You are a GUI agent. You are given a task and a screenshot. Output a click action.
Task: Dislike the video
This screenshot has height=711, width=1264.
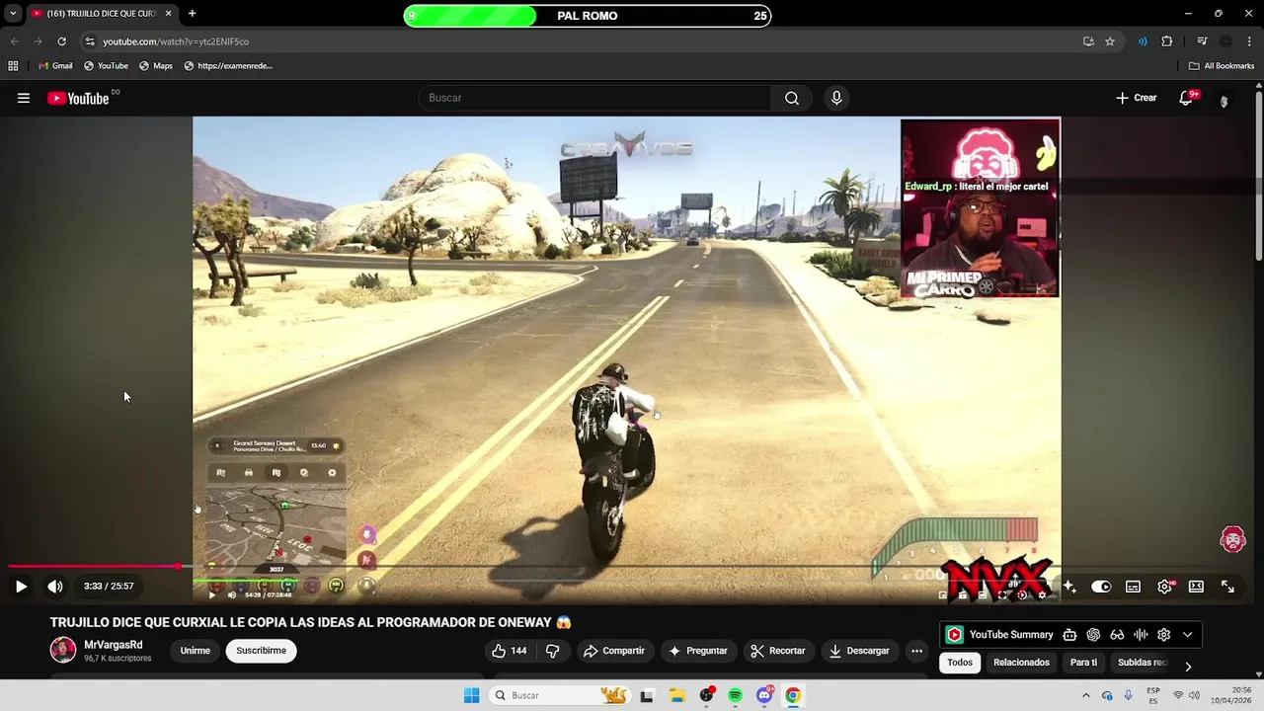click(x=552, y=651)
